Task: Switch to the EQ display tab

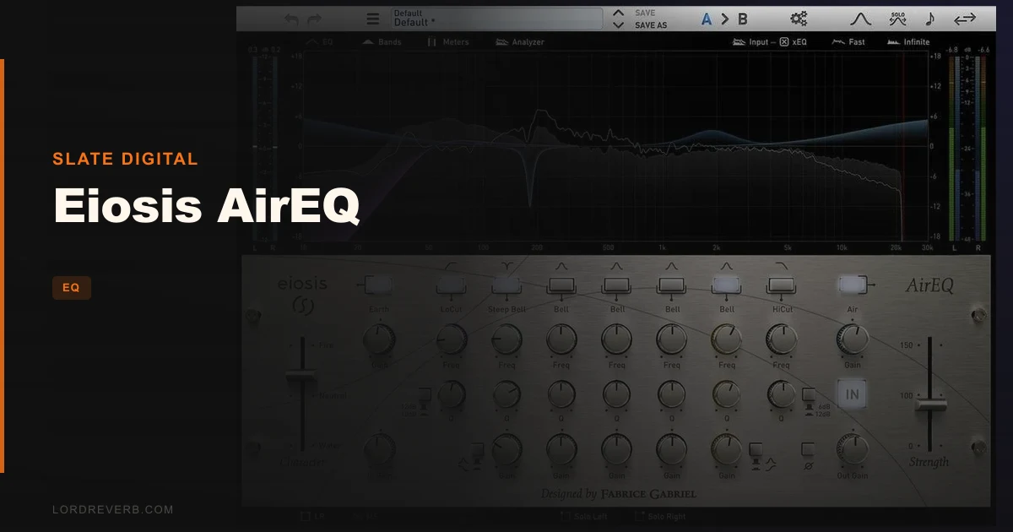Action: (x=320, y=41)
